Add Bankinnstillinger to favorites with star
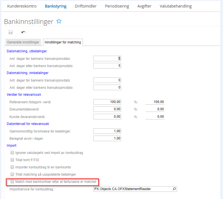The width and height of the screenshot is (223, 199). click(59, 21)
